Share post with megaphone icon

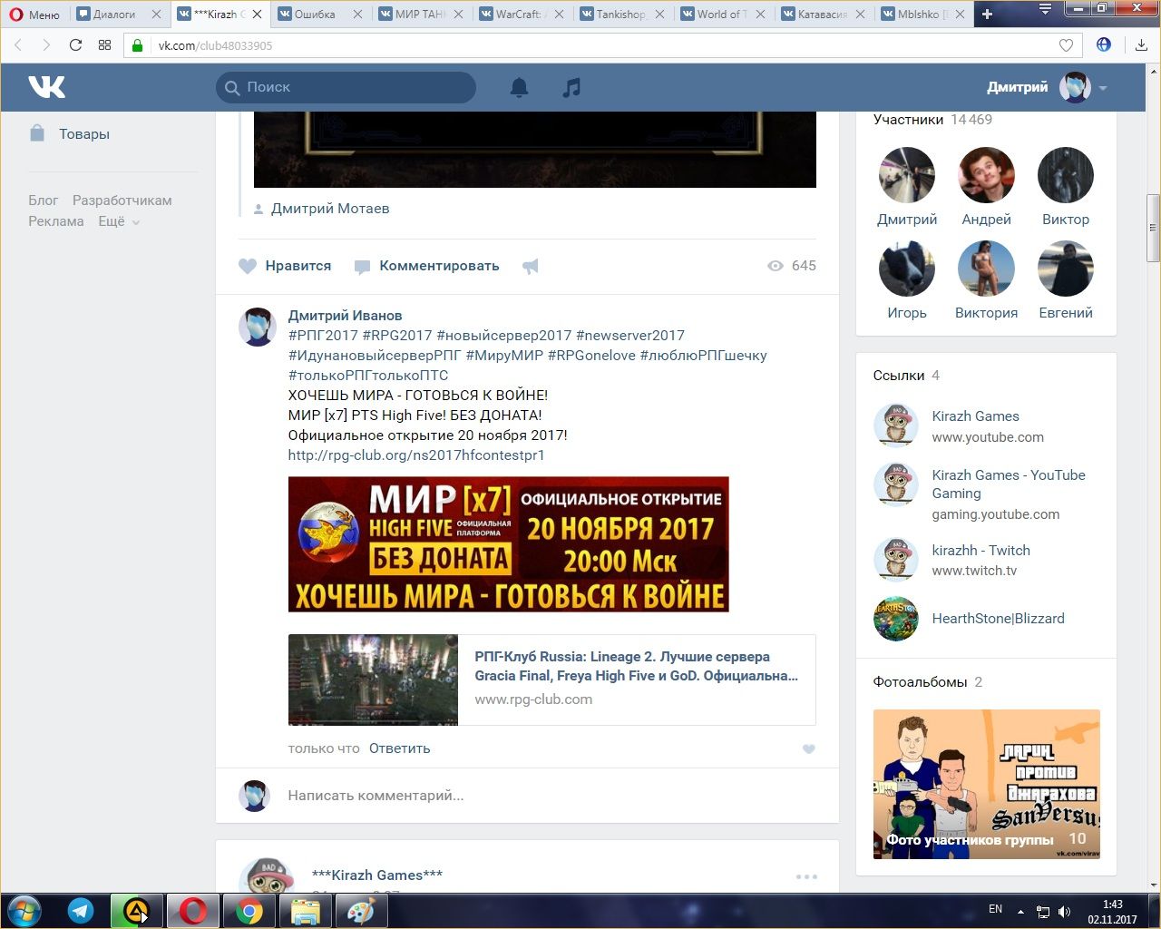[x=531, y=266]
